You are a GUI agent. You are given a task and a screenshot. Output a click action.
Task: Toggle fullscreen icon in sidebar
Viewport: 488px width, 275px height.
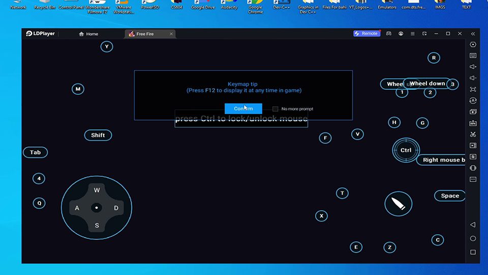click(473, 90)
